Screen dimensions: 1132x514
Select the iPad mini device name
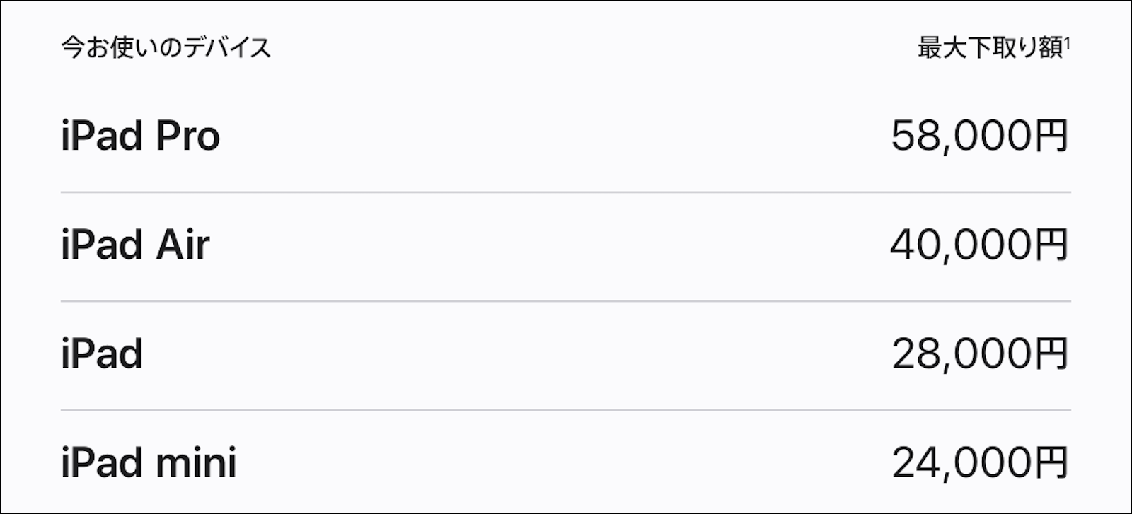click(x=149, y=462)
